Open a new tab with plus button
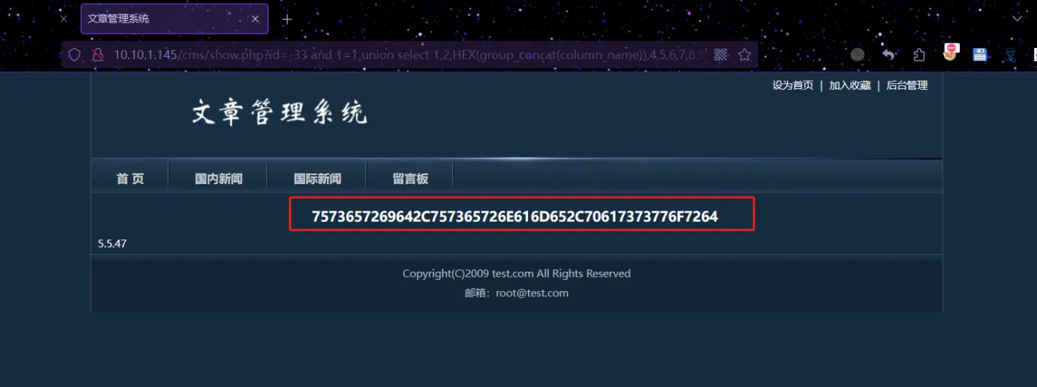The image size is (1037, 387). (x=287, y=19)
